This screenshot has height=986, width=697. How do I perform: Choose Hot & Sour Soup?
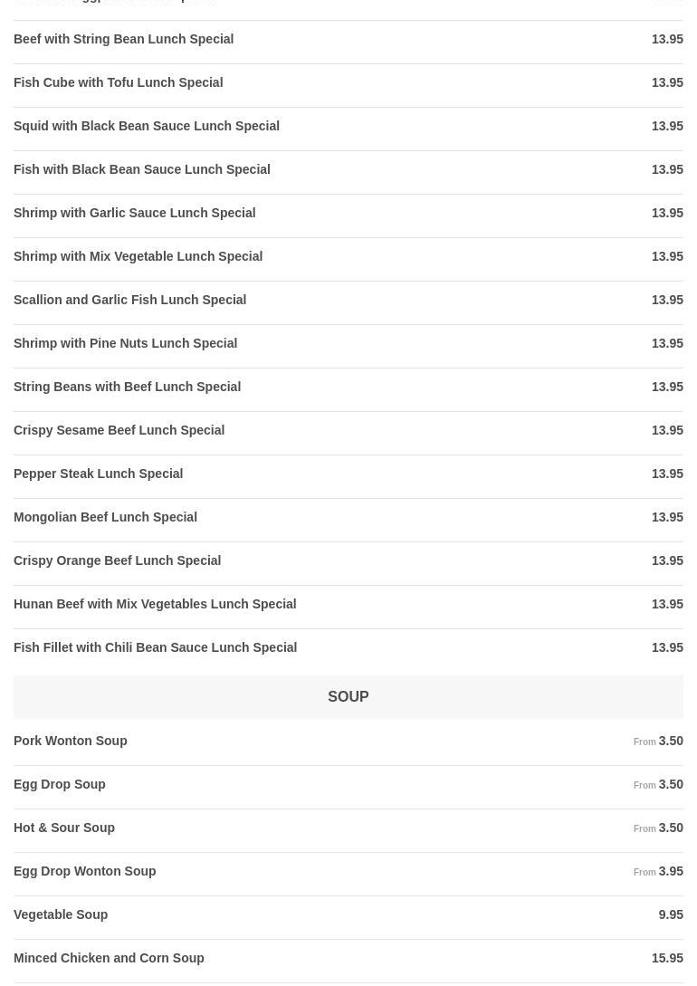pyautogui.click(x=64, y=828)
